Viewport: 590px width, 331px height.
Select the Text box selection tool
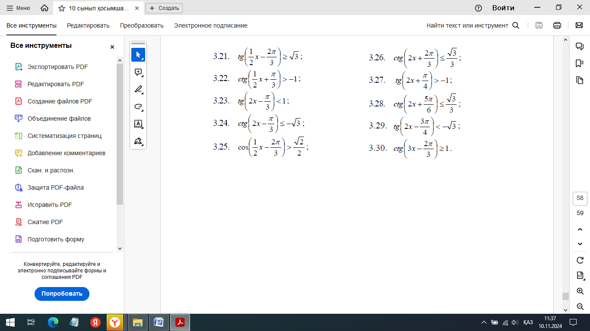pyautogui.click(x=138, y=124)
